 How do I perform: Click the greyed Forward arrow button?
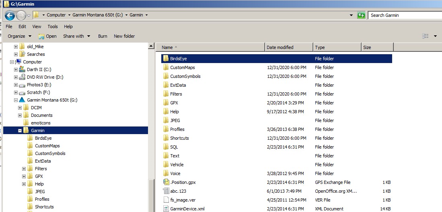point(21,15)
